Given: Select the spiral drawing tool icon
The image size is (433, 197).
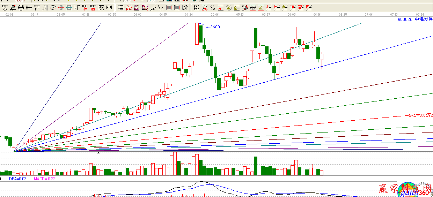Looking at the screenshot, I should point(5,7).
